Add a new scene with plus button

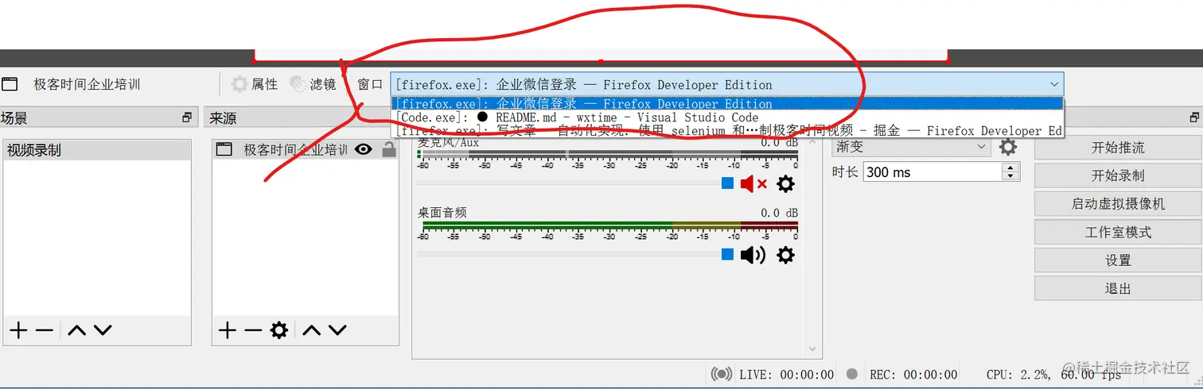coord(18,330)
